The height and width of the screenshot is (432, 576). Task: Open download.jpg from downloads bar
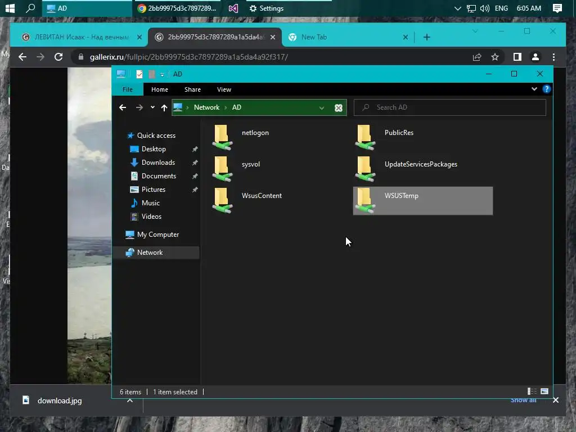pos(60,400)
